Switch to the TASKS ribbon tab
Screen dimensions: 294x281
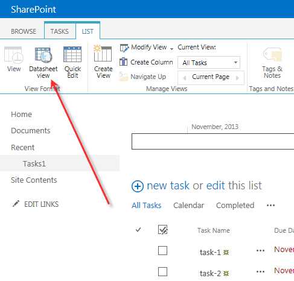pyautogui.click(x=60, y=31)
